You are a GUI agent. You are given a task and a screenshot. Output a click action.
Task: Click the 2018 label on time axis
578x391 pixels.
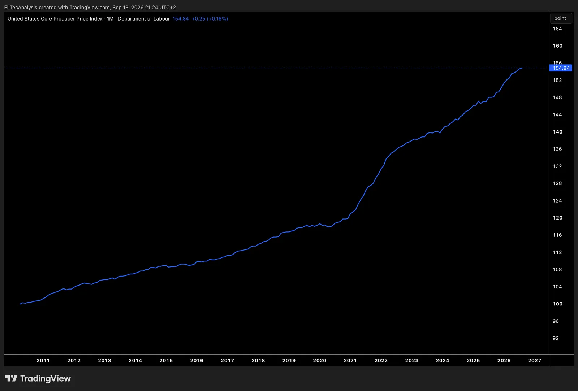[258, 360]
